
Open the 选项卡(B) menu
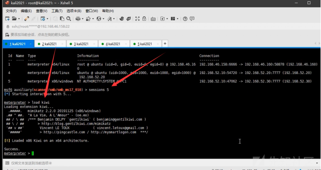[74, 11]
